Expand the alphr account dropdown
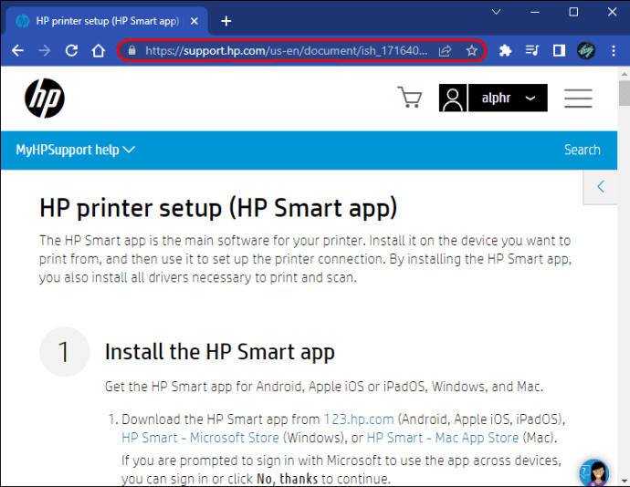Screen dimensions: 630x487 (508, 98)
